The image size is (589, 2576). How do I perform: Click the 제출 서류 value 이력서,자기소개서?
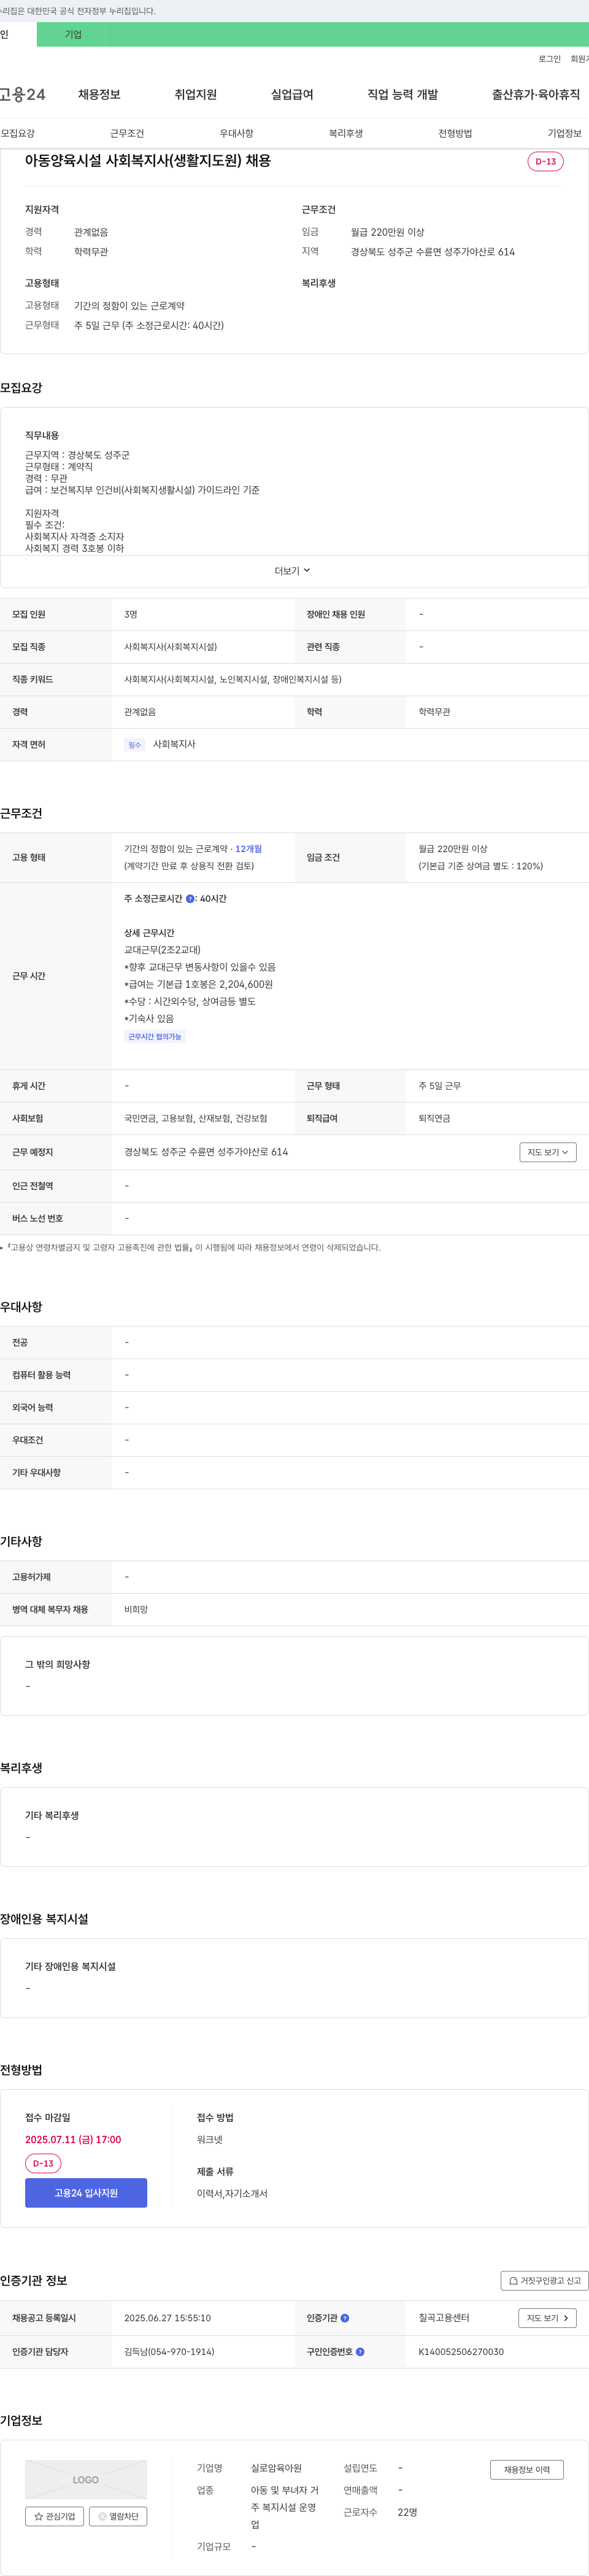[x=232, y=2194]
